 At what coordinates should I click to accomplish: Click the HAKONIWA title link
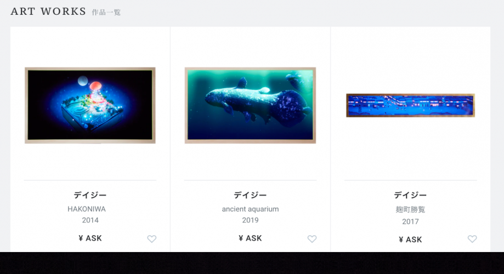[x=87, y=209]
